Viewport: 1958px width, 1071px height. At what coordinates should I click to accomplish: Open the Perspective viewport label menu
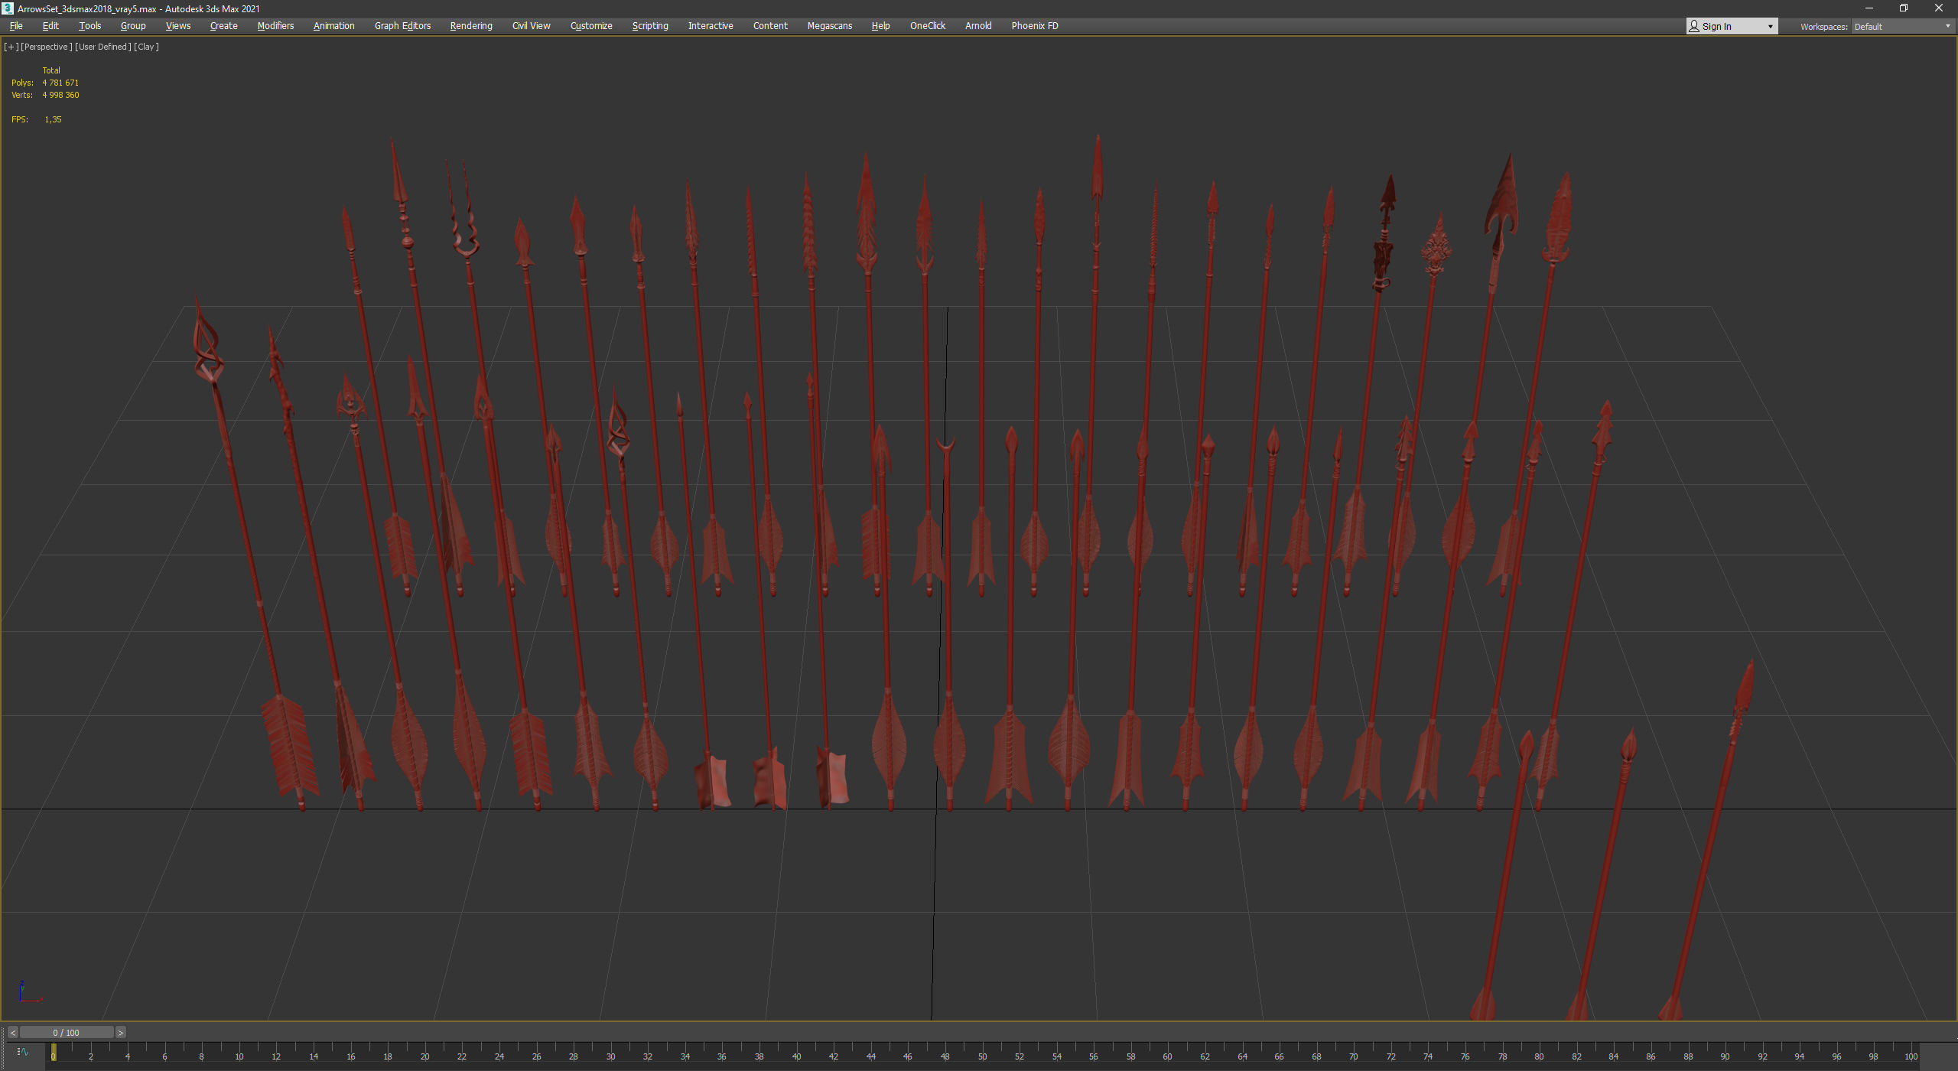coord(46,47)
